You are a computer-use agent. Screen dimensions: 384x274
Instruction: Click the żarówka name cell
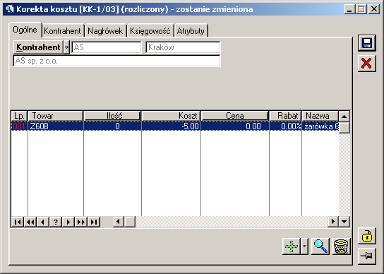pos(320,126)
